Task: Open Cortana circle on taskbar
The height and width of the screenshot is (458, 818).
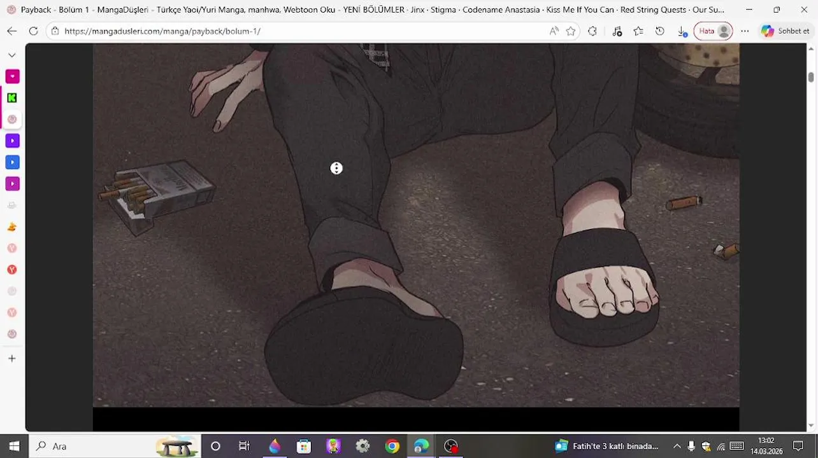Action: [215, 447]
